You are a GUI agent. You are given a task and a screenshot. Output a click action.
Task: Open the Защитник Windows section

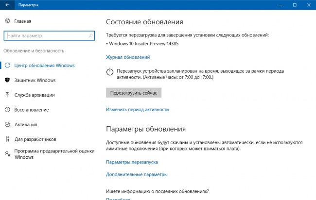click(35, 80)
